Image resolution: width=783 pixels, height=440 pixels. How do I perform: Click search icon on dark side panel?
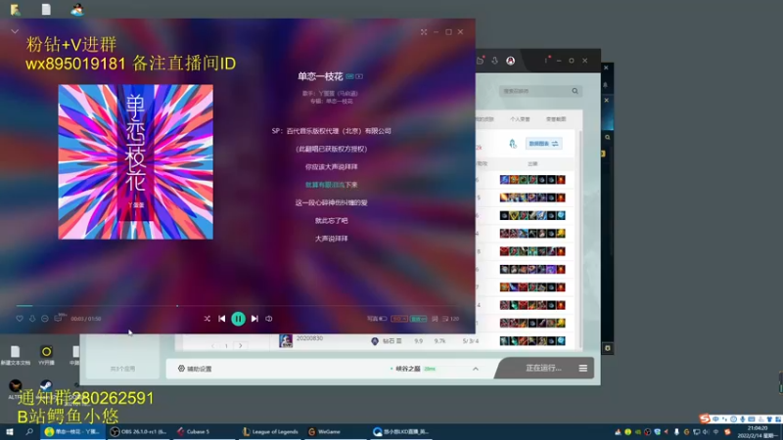(x=607, y=138)
